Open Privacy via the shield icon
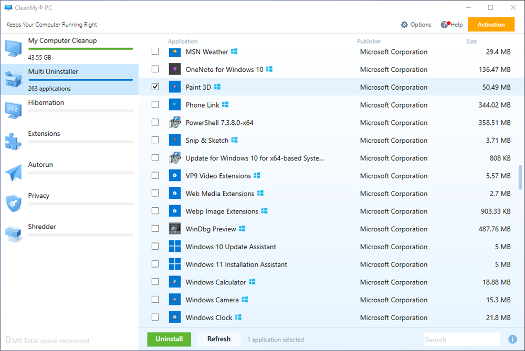Screen dimensions: 525x351 pos(13,201)
